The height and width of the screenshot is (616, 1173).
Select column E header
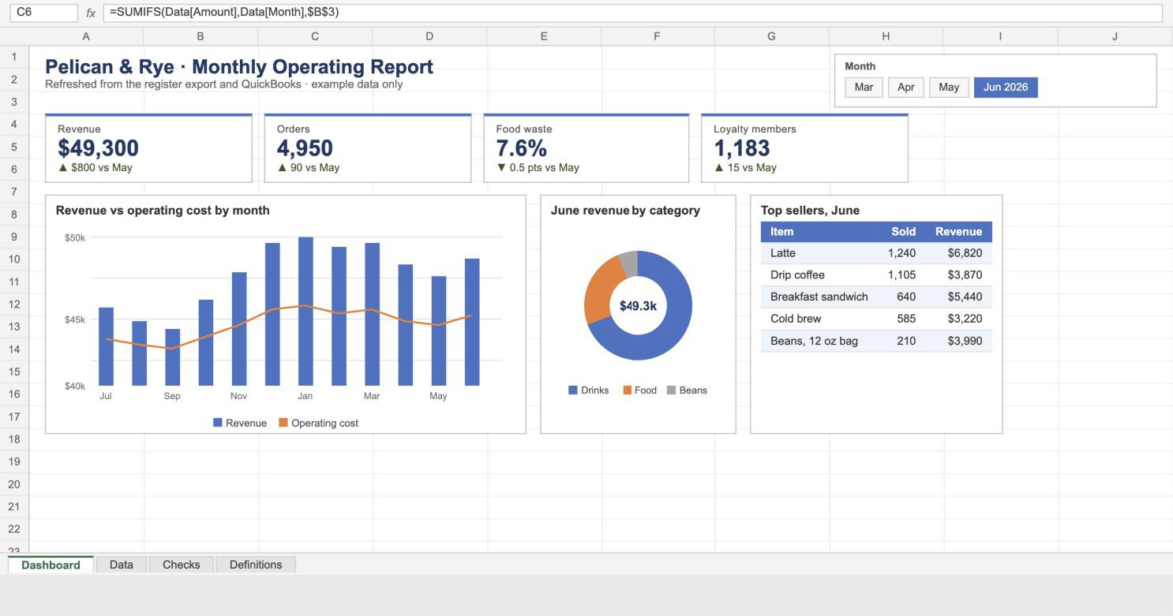[x=544, y=36]
